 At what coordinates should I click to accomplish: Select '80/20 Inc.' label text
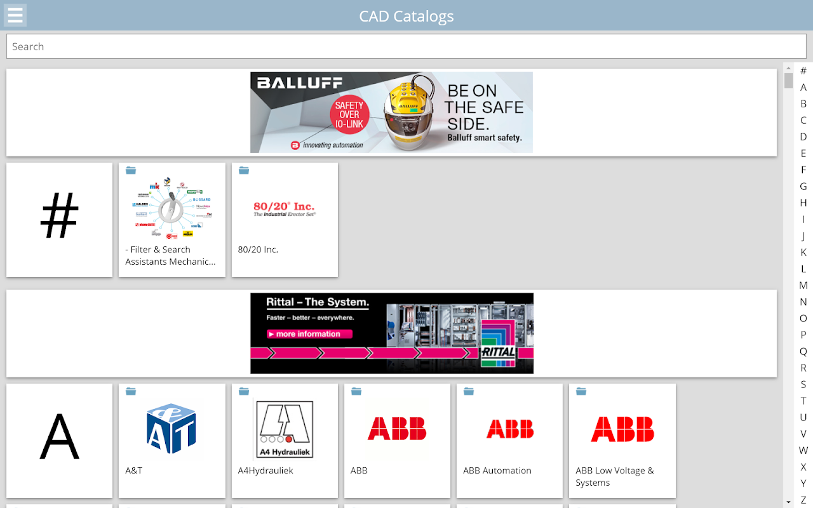[258, 250]
